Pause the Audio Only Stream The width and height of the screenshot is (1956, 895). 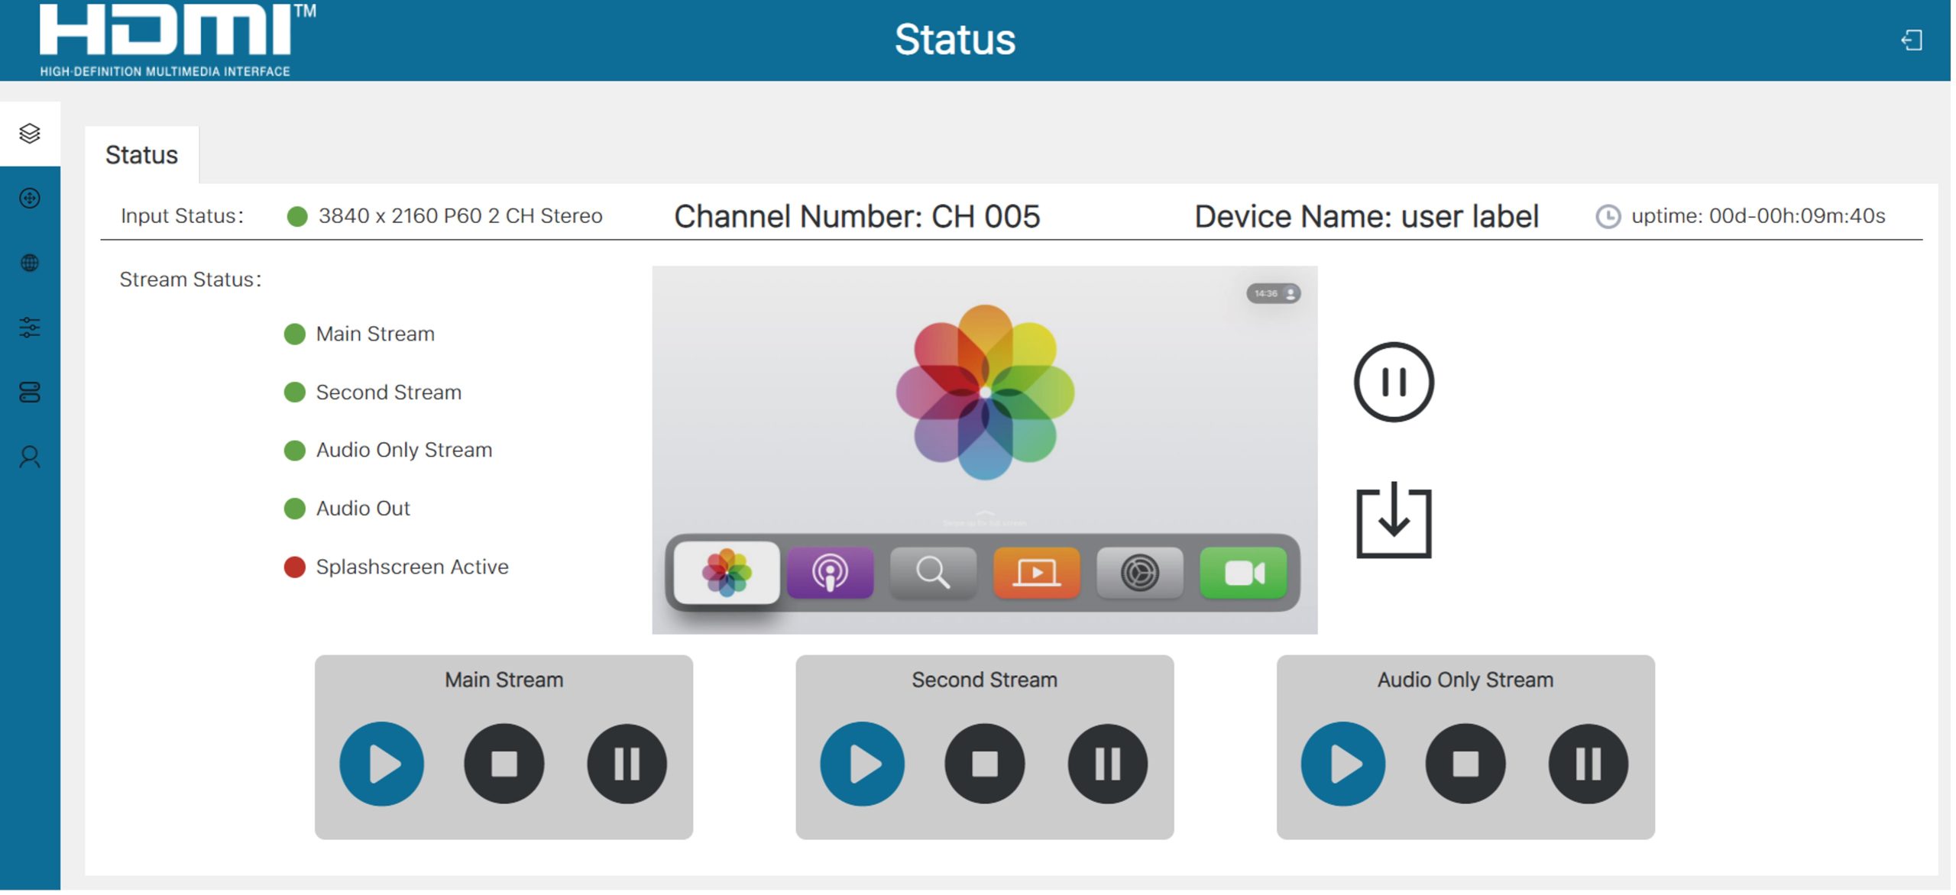1592,765
